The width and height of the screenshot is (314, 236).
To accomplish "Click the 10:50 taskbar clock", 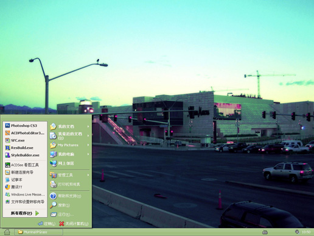I will (306, 232).
